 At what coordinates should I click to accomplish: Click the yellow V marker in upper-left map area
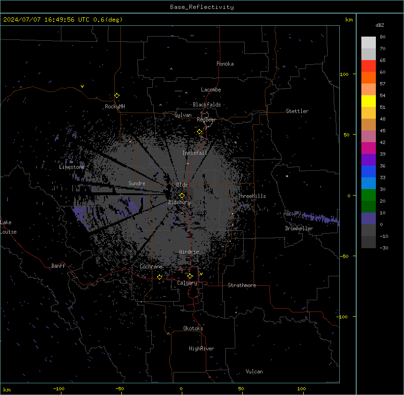[x=82, y=86]
